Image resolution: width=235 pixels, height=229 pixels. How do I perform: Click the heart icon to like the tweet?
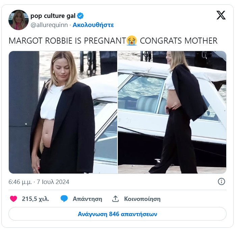[14, 199]
